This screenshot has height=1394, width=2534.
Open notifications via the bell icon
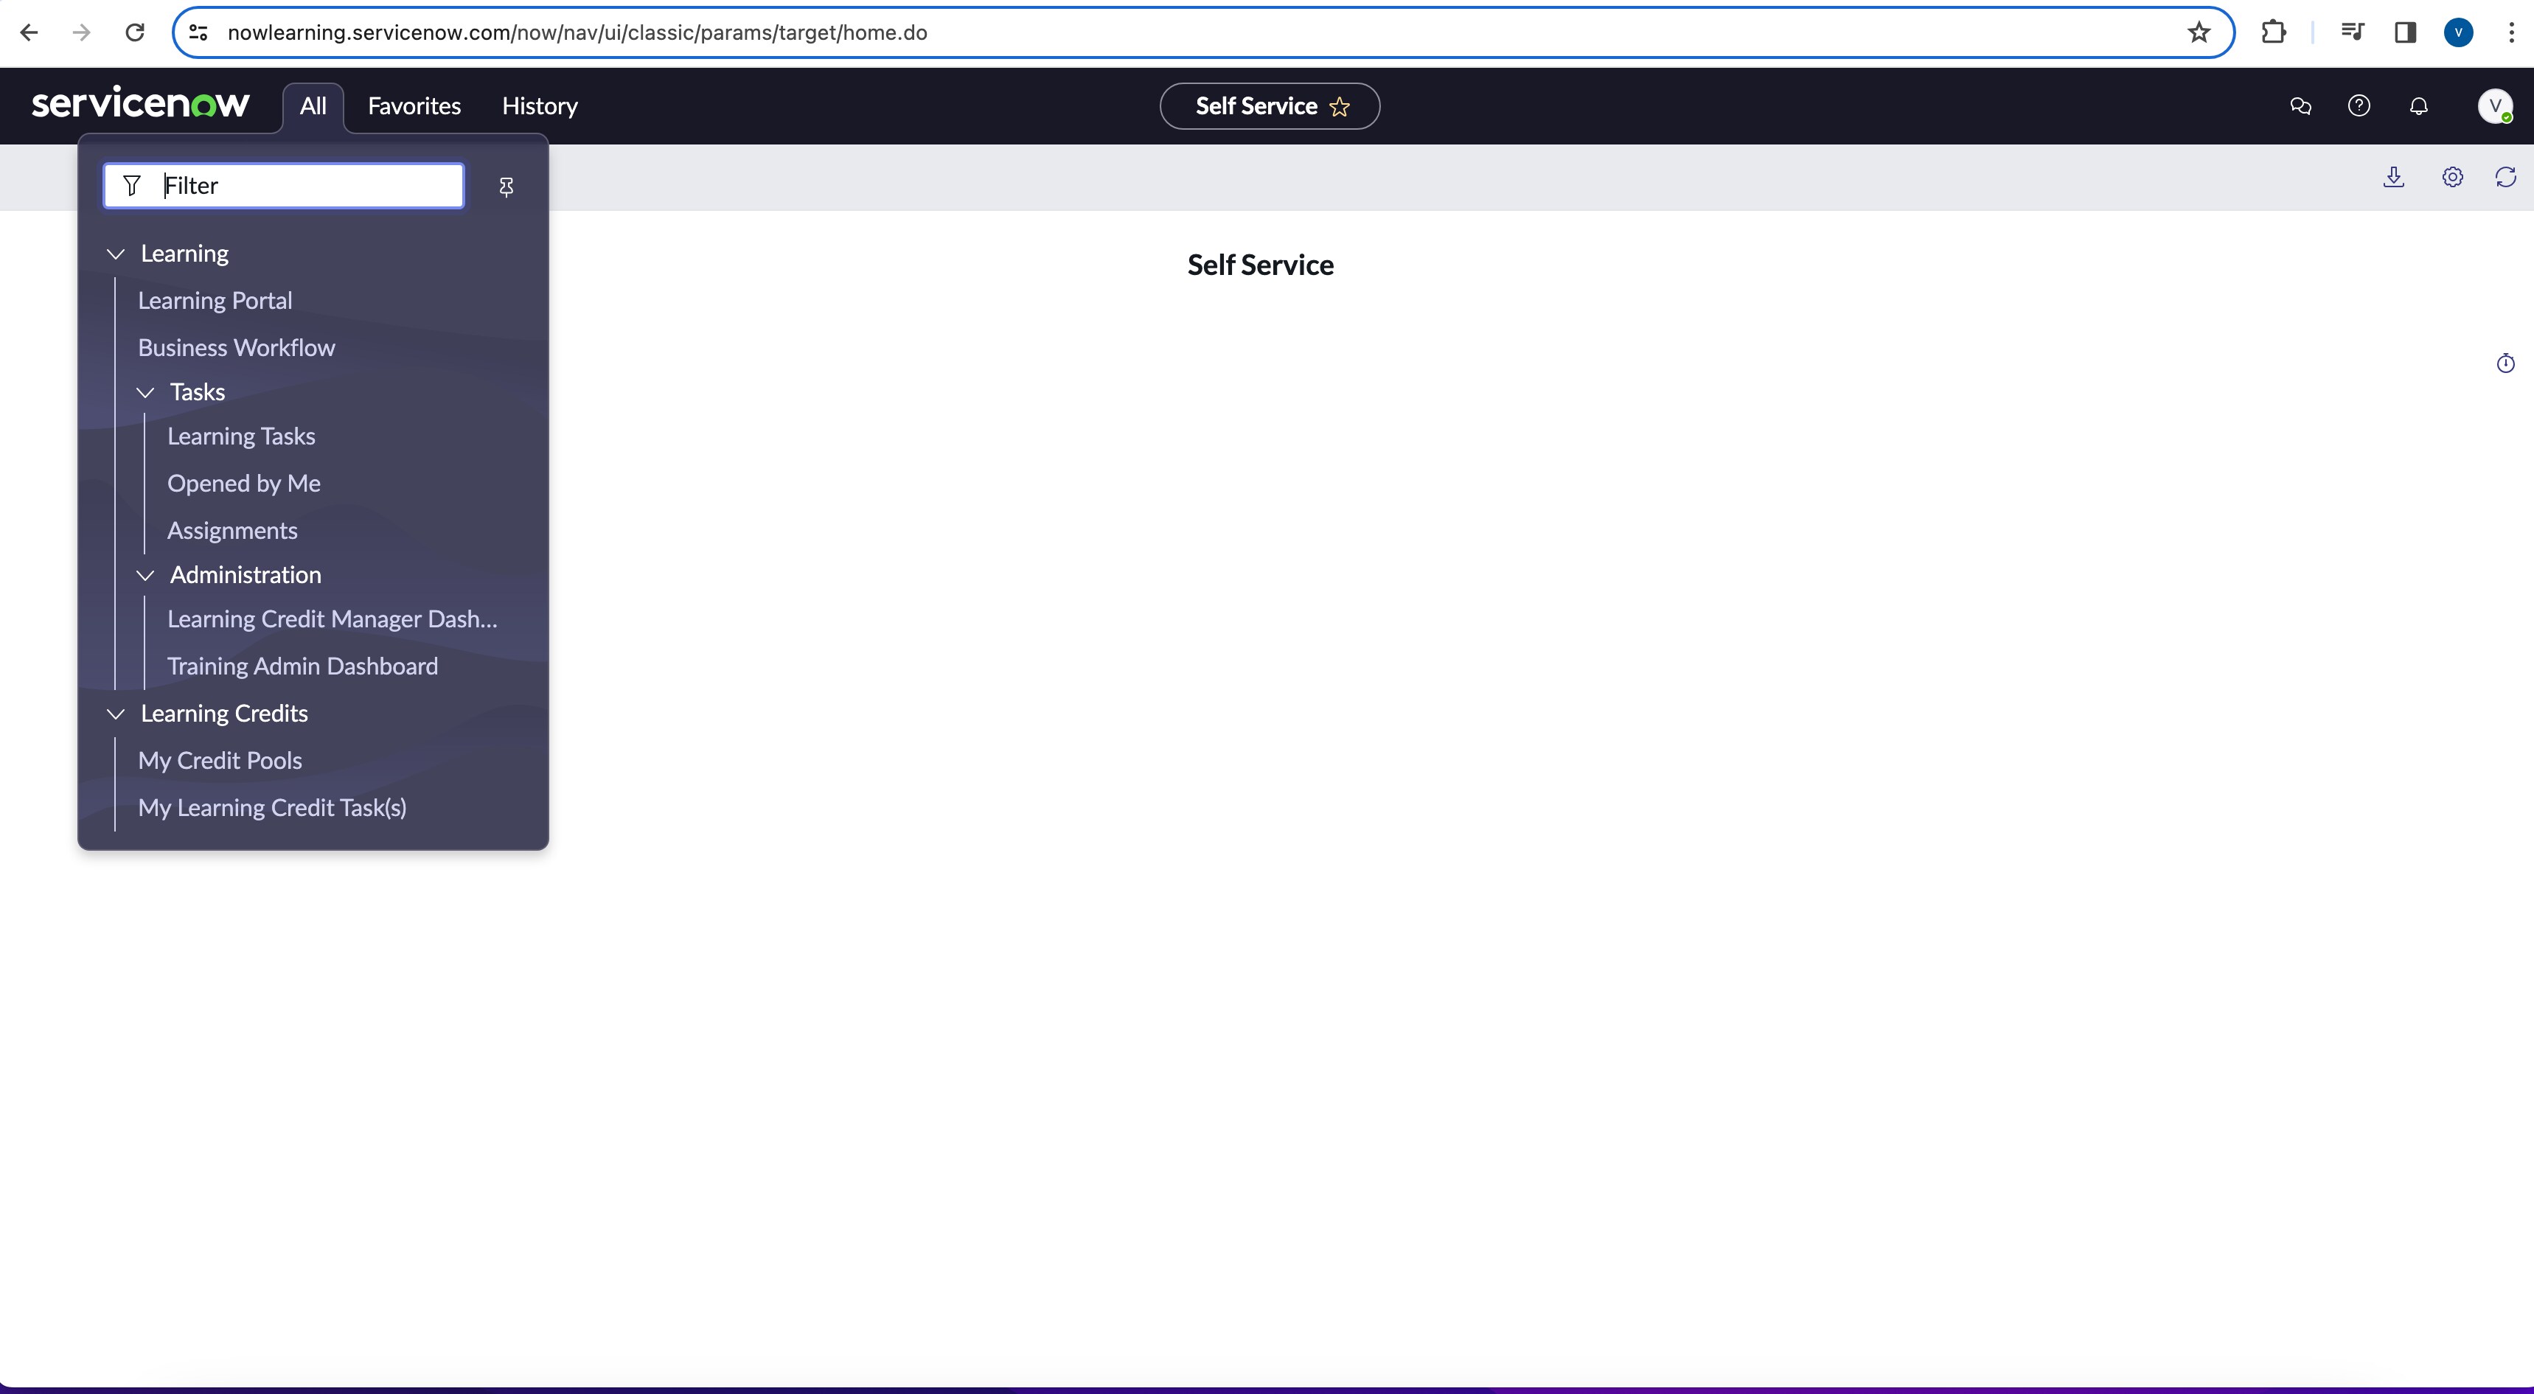pos(2419,106)
